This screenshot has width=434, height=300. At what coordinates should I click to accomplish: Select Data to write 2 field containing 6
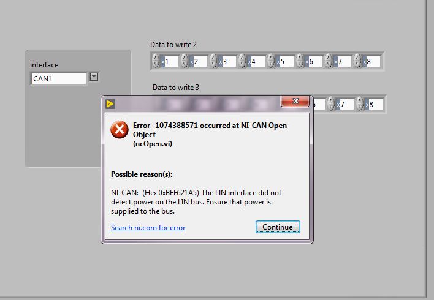(x=314, y=61)
